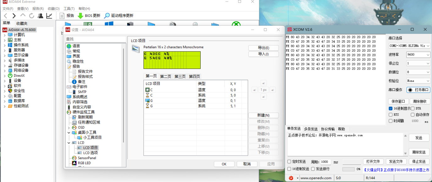This screenshot has width=432, height=182.
Task: Open 任务通知区域 settings page
Action: coord(89,122)
